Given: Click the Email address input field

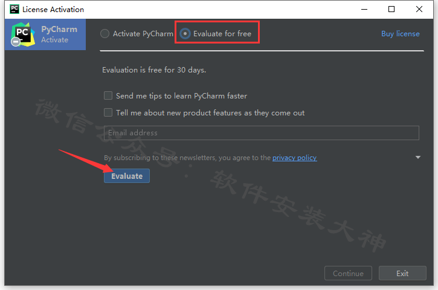Looking at the screenshot, I should [262, 133].
